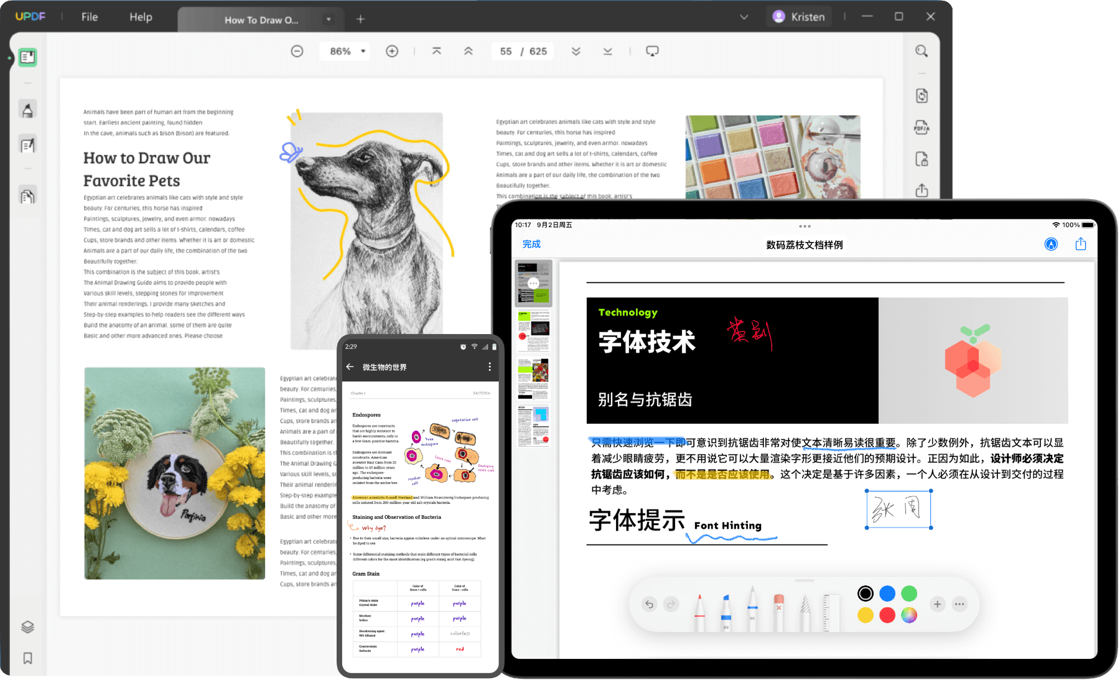Open the search panel on the right
1120x680 pixels.
point(922,51)
